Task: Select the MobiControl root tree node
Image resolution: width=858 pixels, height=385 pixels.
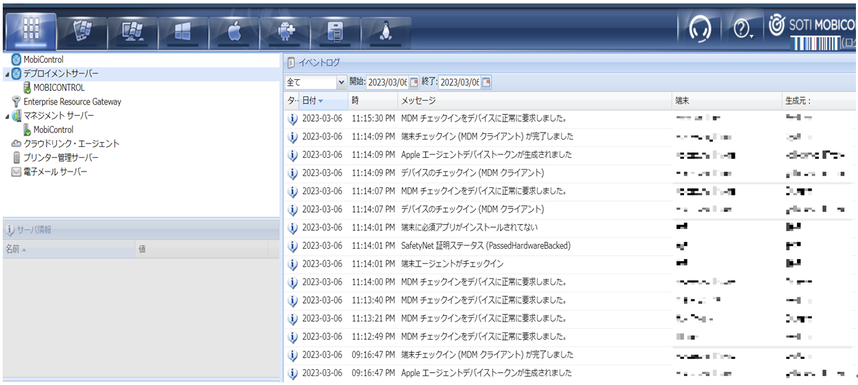Action: pos(43,59)
